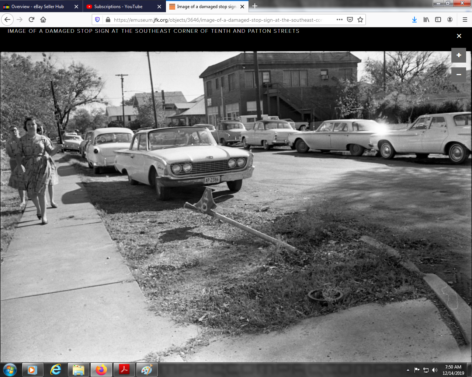Open tracking protection shield icon
Screen dimensions: 472x377
pyautogui.click(x=97, y=20)
